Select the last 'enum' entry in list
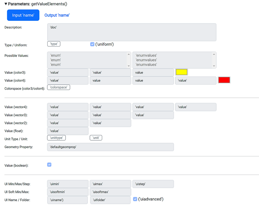 56,65
